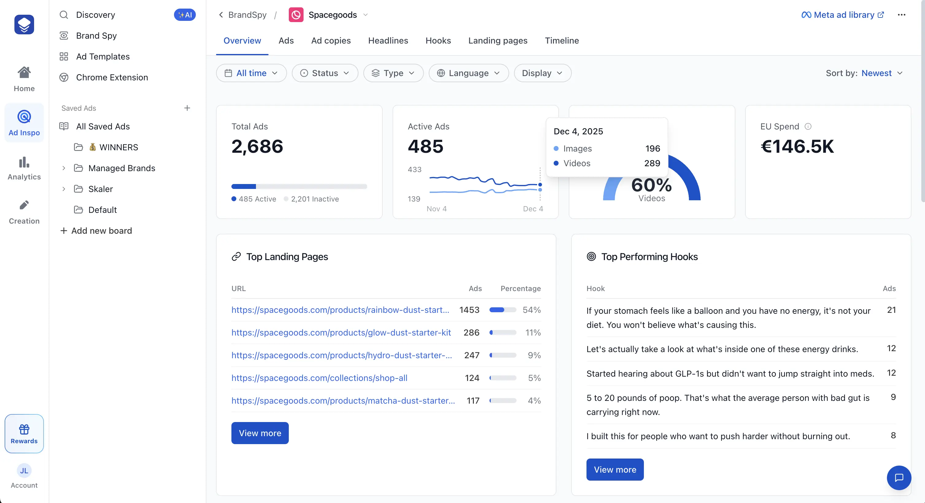Click the Brand Spy eye icon
The height and width of the screenshot is (503, 925).
pos(64,36)
